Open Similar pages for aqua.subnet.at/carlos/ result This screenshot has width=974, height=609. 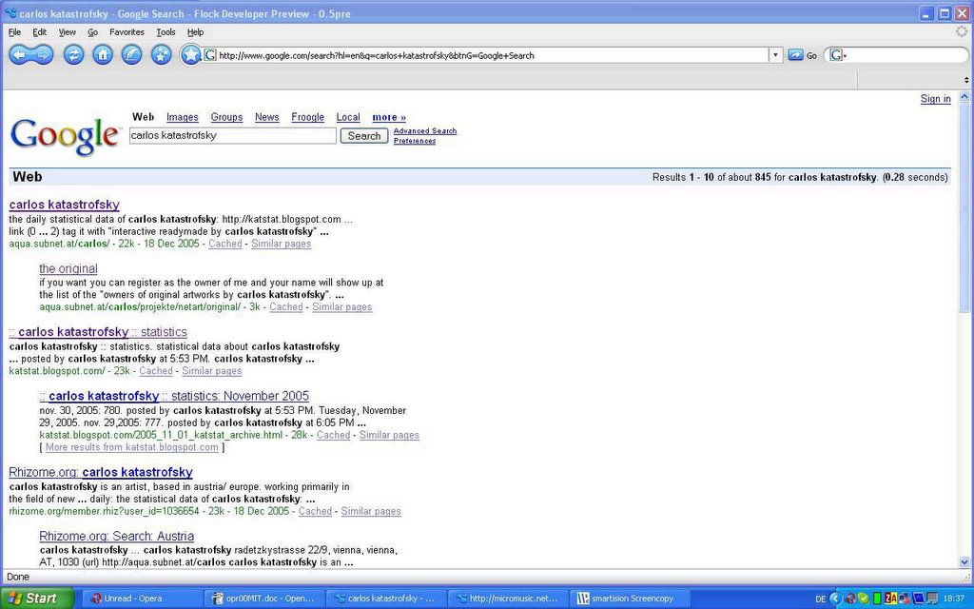tap(281, 244)
